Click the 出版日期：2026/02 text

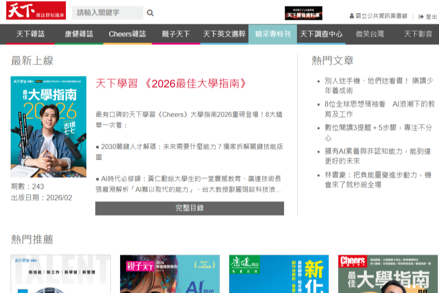[41, 198]
